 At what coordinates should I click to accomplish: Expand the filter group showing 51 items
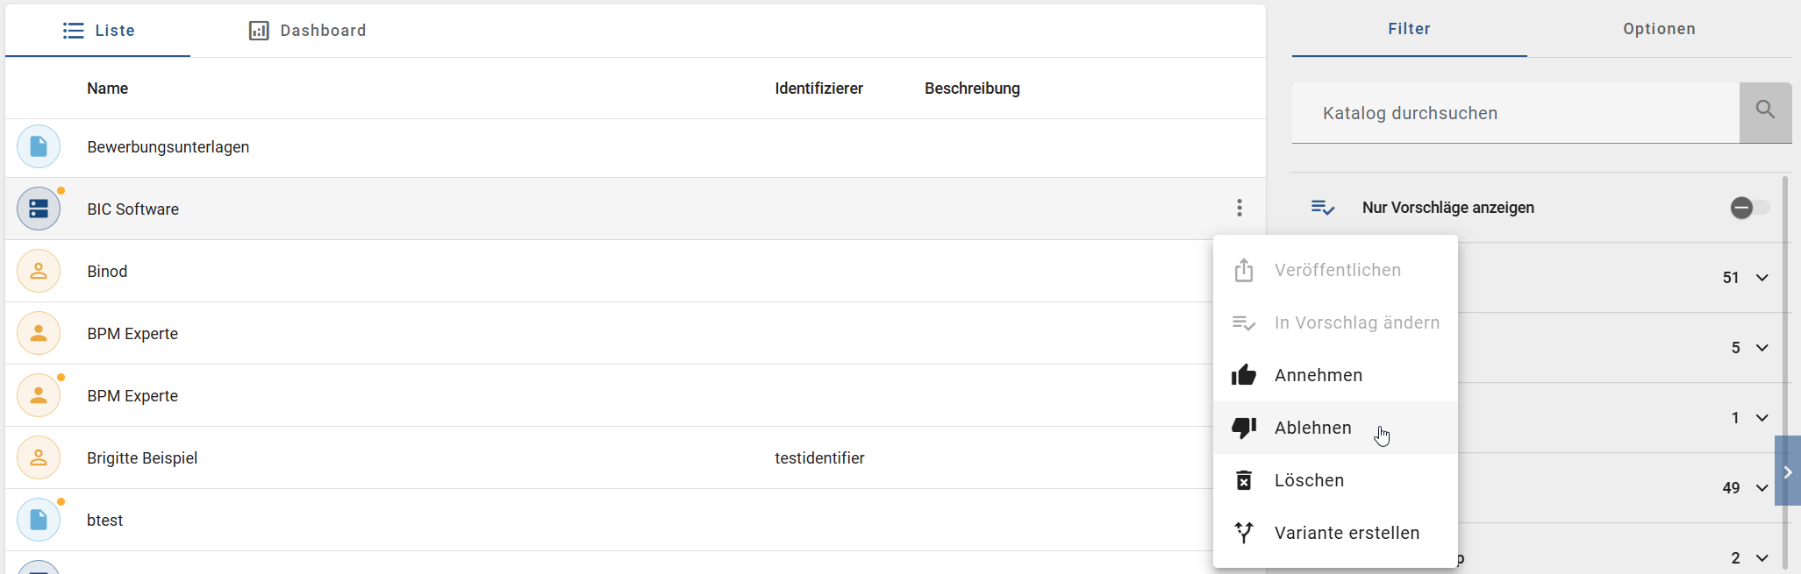coord(1762,277)
